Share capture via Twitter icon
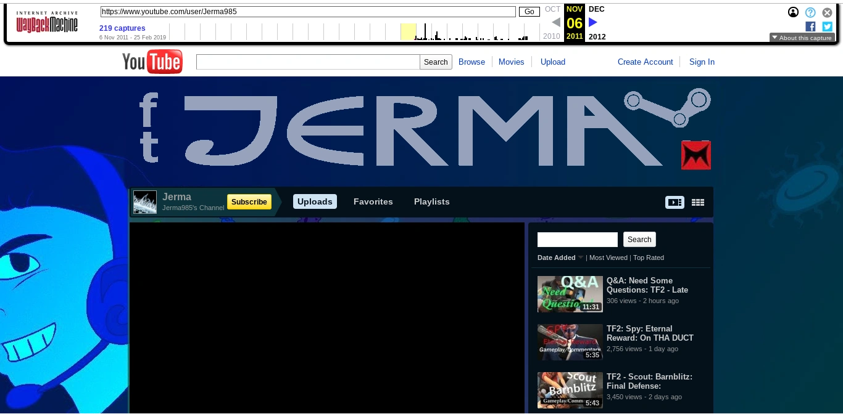 [828, 26]
